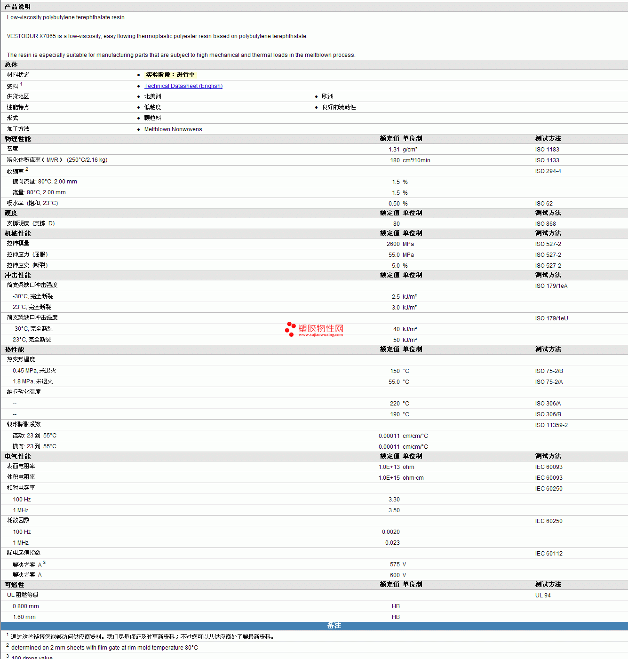Screen dimensions: 628x659
Task: Select the 北美洲 availability entry
Action: point(152,96)
